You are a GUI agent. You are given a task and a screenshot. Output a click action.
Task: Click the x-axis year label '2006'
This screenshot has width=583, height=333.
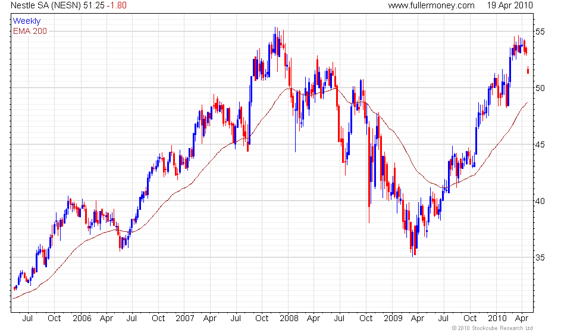tap(82, 318)
